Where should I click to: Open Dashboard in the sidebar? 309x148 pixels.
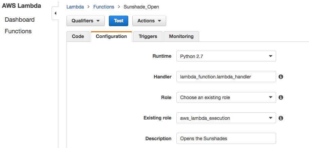[20, 20]
